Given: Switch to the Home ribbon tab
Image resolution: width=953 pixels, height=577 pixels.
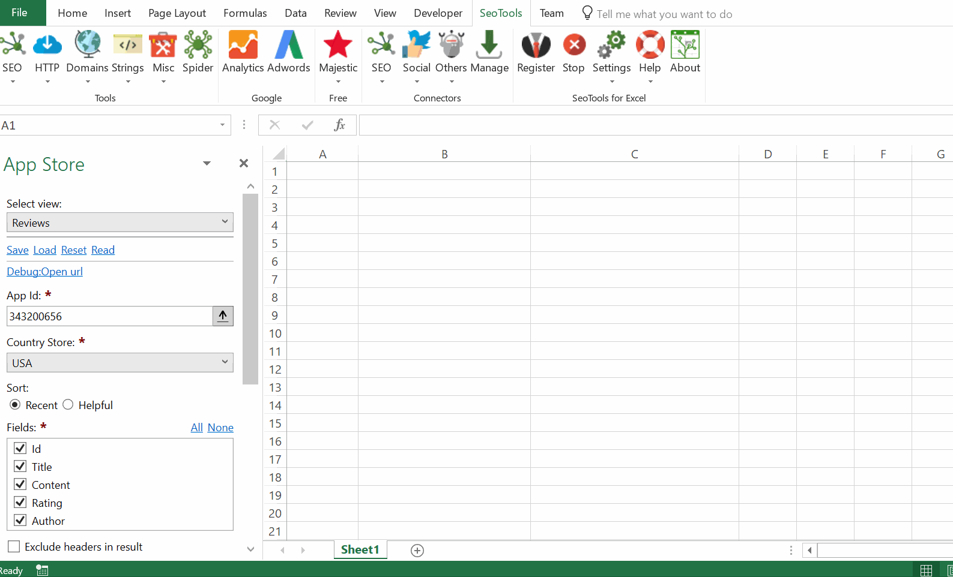Looking at the screenshot, I should [73, 13].
